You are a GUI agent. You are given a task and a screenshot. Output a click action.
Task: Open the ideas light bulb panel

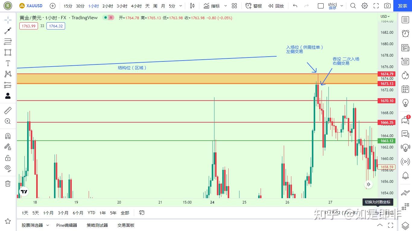(405, 103)
